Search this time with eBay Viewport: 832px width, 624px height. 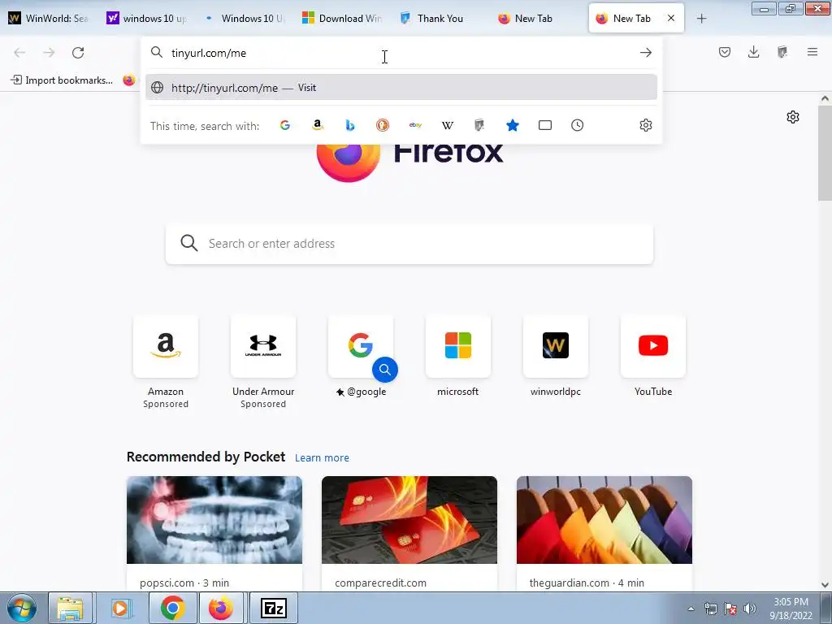415,125
